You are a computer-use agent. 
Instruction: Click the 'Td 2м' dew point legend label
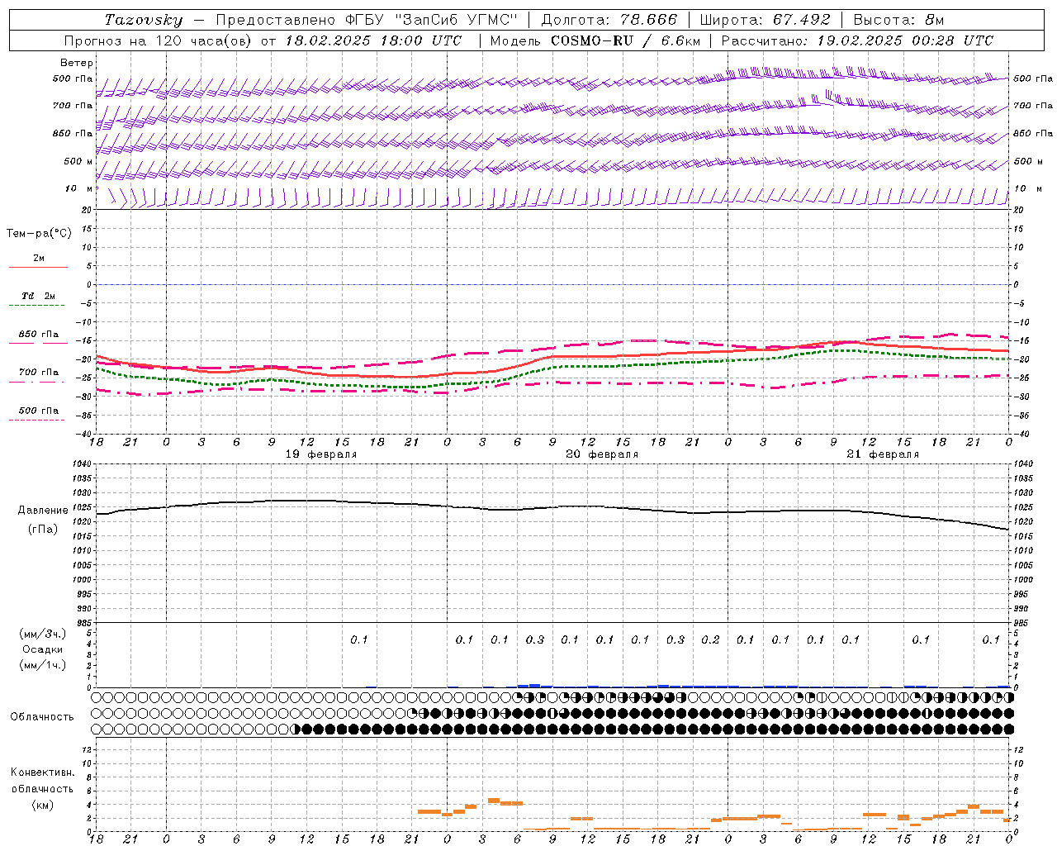click(39, 296)
